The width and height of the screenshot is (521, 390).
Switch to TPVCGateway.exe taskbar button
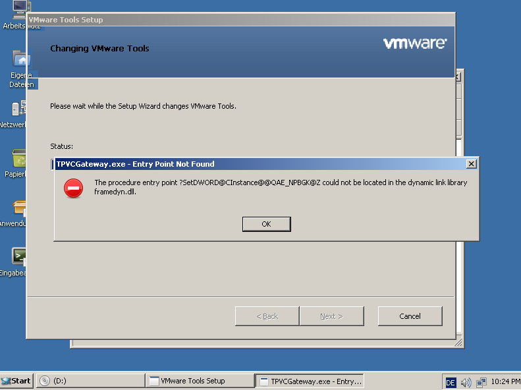[x=310, y=381]
